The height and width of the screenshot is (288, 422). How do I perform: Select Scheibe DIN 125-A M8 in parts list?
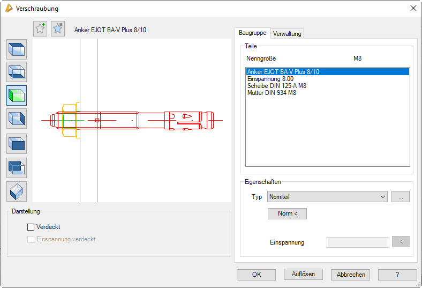click(277, 86)
